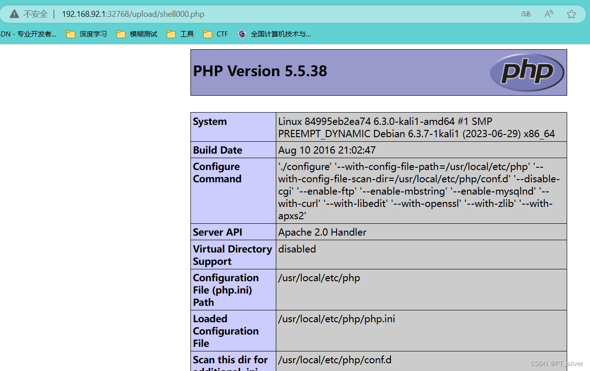The height and width of the screenshot is (371, 590).
Task: Click the Virtual Directory Support label
Action: point(233,255)
